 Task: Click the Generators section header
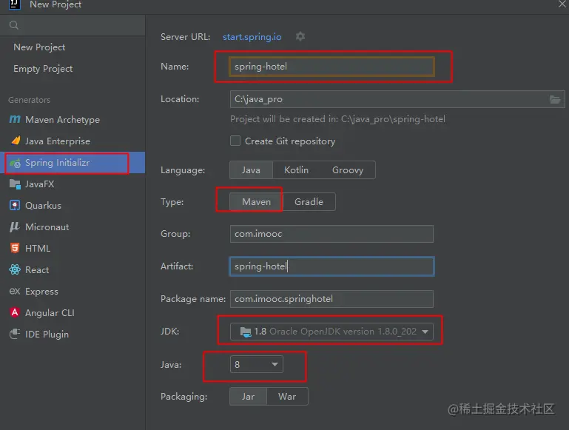click(x=29, y=100)
